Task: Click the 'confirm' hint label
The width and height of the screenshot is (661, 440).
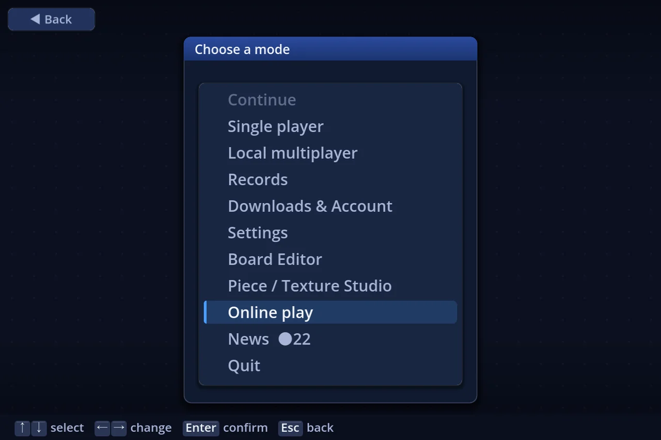Action: pos(245,428)
